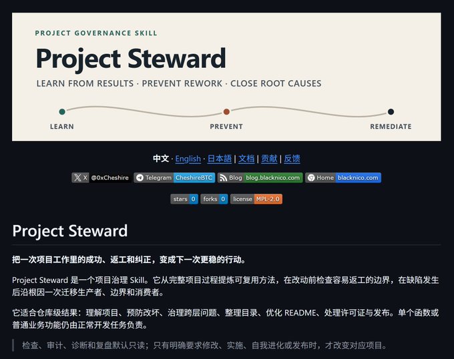Click the Telegram paper-plane icon
Screen dimensions: 454x359
[x=140, y=178]
